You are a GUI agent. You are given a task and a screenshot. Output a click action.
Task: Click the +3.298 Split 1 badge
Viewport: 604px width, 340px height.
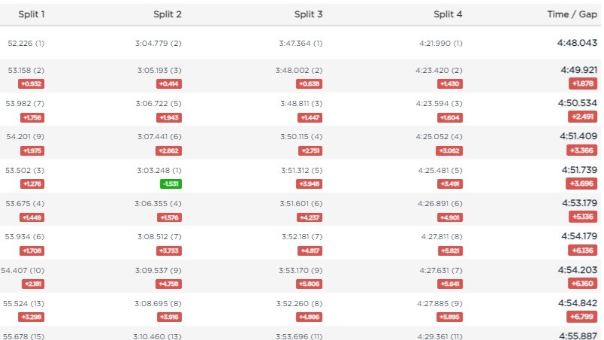[32, 317]
